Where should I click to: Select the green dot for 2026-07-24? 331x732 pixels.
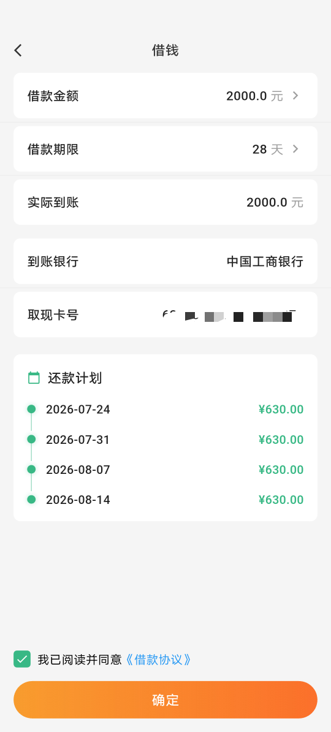31,409
